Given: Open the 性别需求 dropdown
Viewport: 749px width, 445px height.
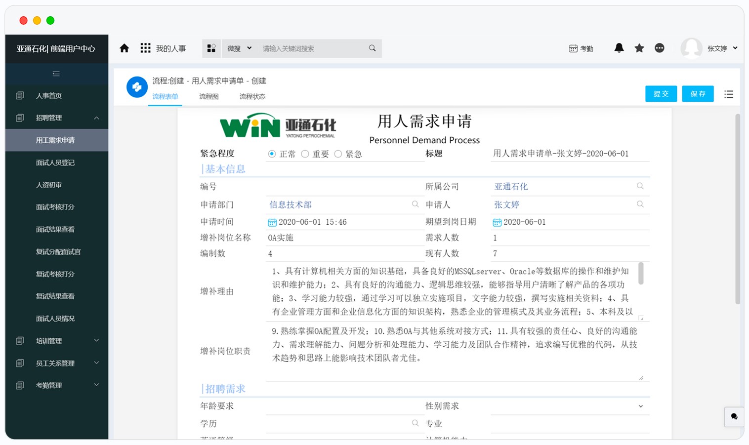Looking at the screenshot, I should click(640, 406).
